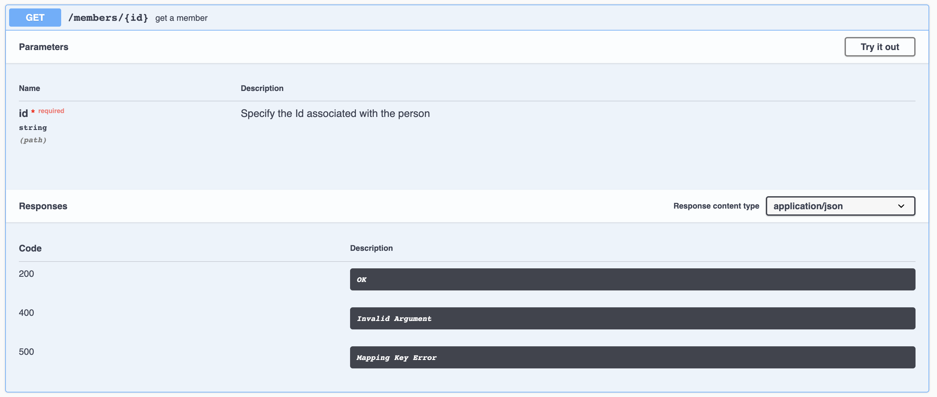
Task: Click the OK response description box
Action: 632,279
